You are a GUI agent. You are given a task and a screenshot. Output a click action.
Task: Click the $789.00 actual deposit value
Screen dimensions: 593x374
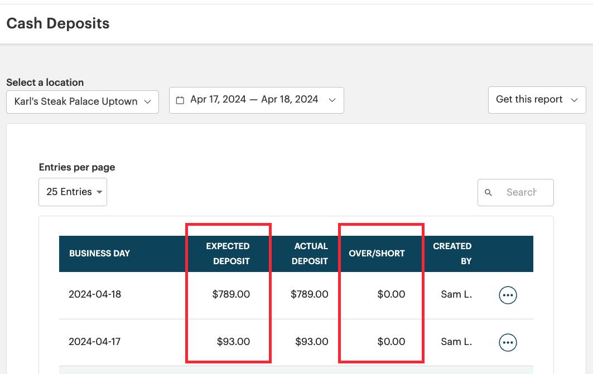tap(309, 294)
